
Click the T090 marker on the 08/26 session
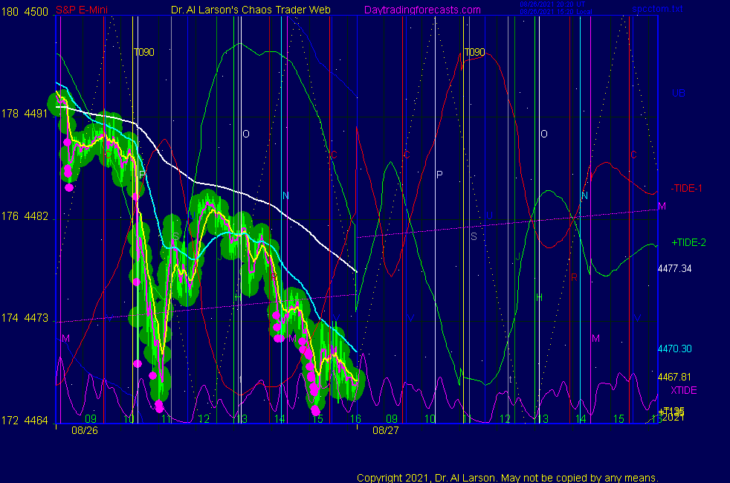pos(144,52)
